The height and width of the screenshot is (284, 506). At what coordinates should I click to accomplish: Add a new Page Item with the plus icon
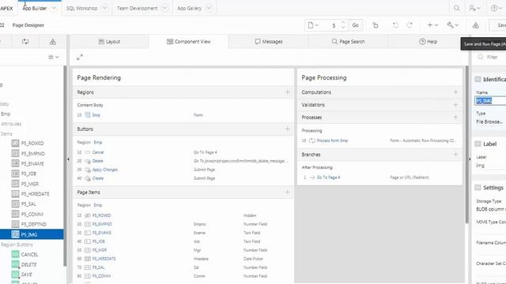pos(287,192)
